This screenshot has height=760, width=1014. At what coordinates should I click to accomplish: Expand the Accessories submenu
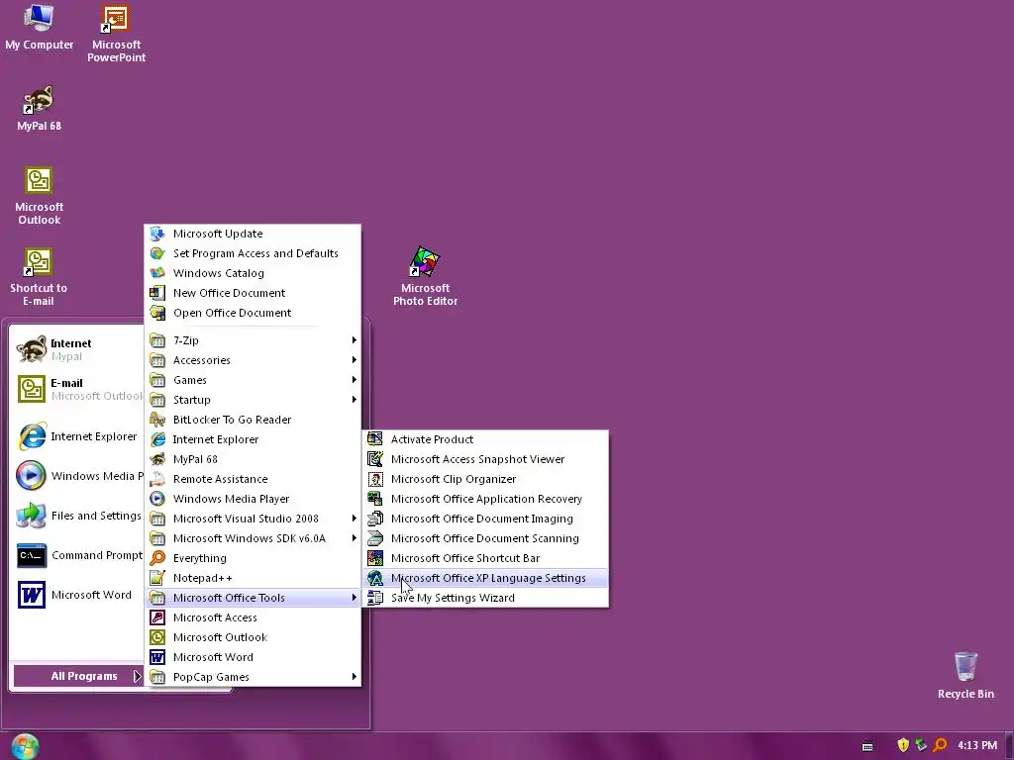point(253,360)
